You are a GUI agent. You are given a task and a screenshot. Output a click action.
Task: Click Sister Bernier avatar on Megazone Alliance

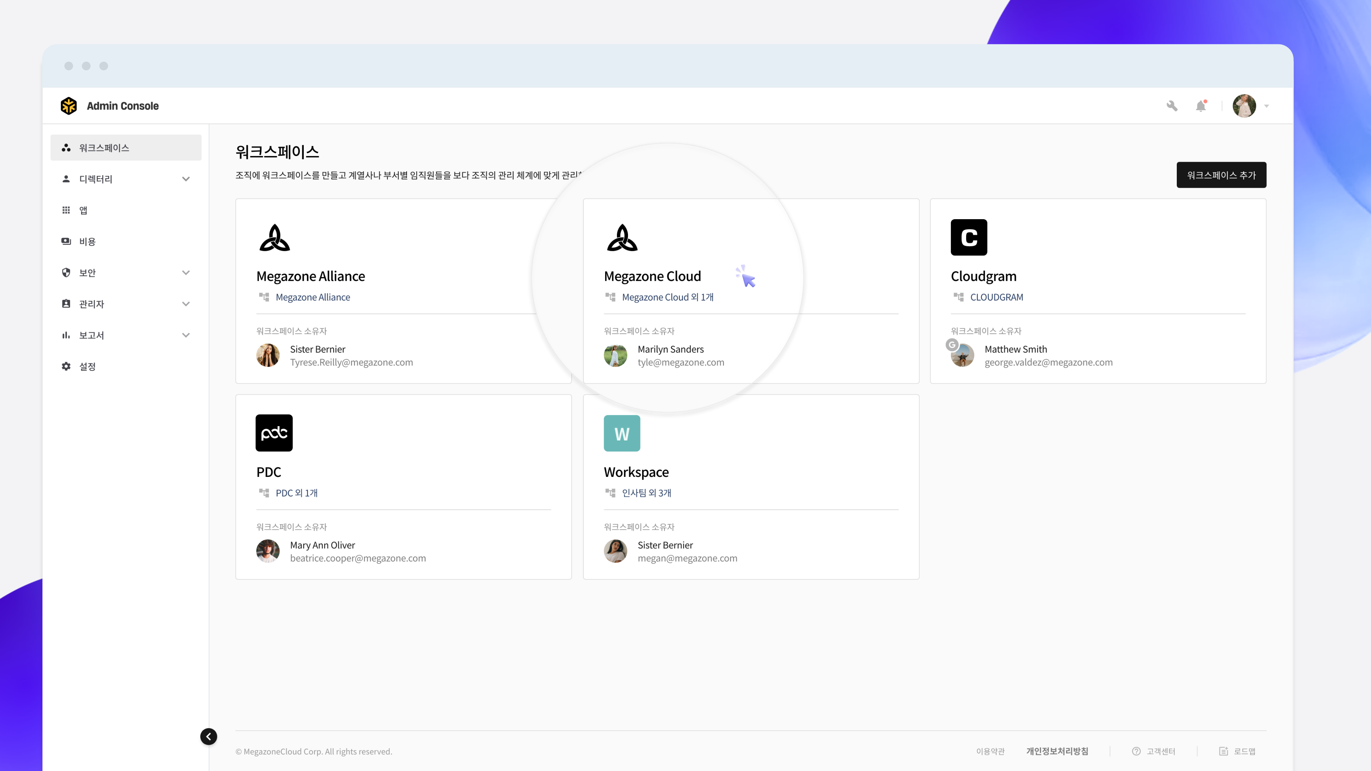point(268,356)
